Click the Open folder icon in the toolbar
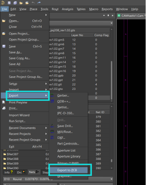This screenshot has width=146, height=185. point(21,3)
